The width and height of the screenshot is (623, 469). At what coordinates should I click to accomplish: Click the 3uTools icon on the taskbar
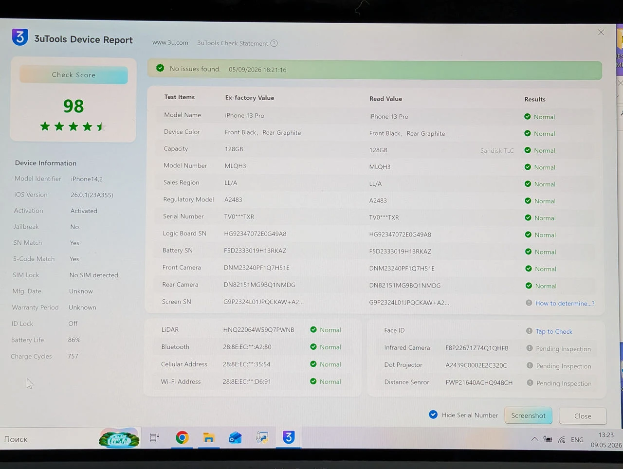289,437
